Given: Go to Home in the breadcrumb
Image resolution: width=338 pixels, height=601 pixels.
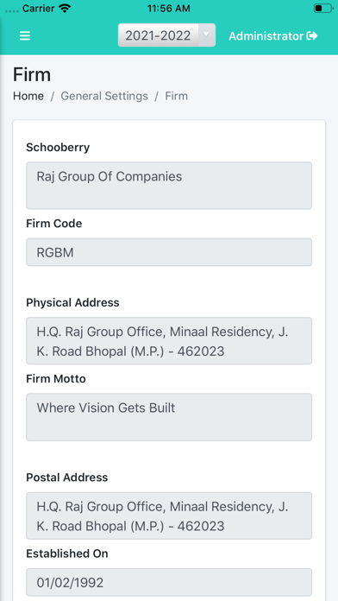Looking at the screenshot, I should point(28,96).
